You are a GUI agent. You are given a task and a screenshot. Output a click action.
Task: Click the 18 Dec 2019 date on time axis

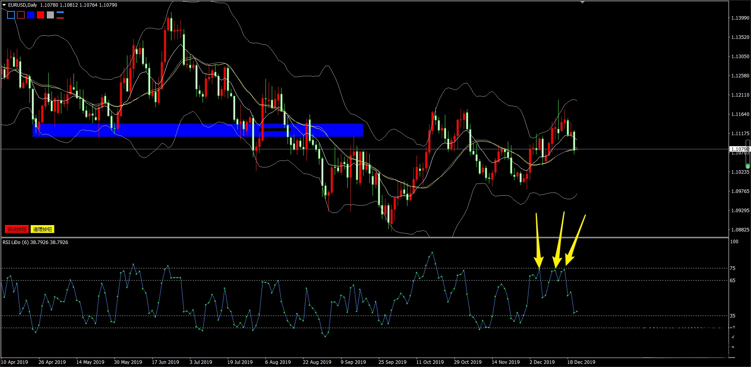[581, 362]
